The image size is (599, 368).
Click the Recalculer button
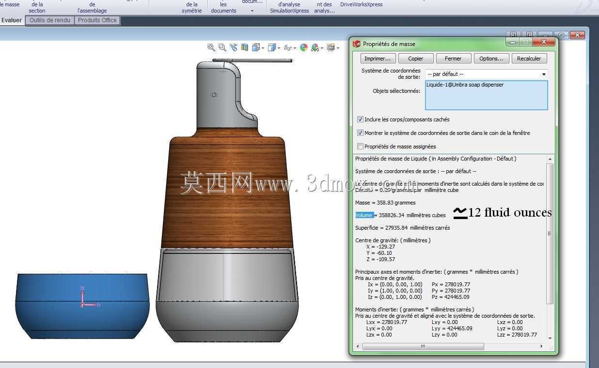(x=529, y=59)
